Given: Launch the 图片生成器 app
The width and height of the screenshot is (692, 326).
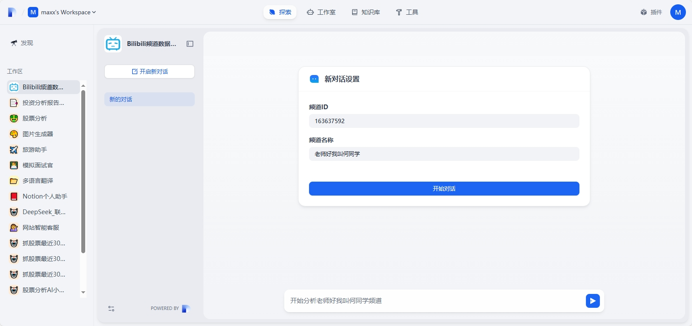Looking at the screenshot, I should [x=43, y=134].
